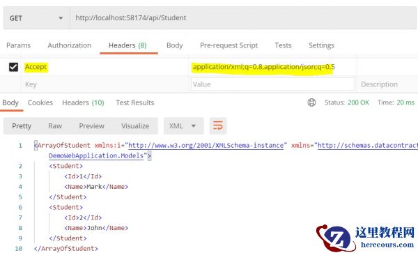Click the empty Value input field
The image size is (418, 253).
(x=272, y=84)
